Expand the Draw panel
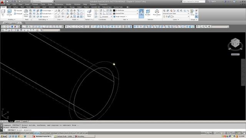 click(x=60, y=20)
